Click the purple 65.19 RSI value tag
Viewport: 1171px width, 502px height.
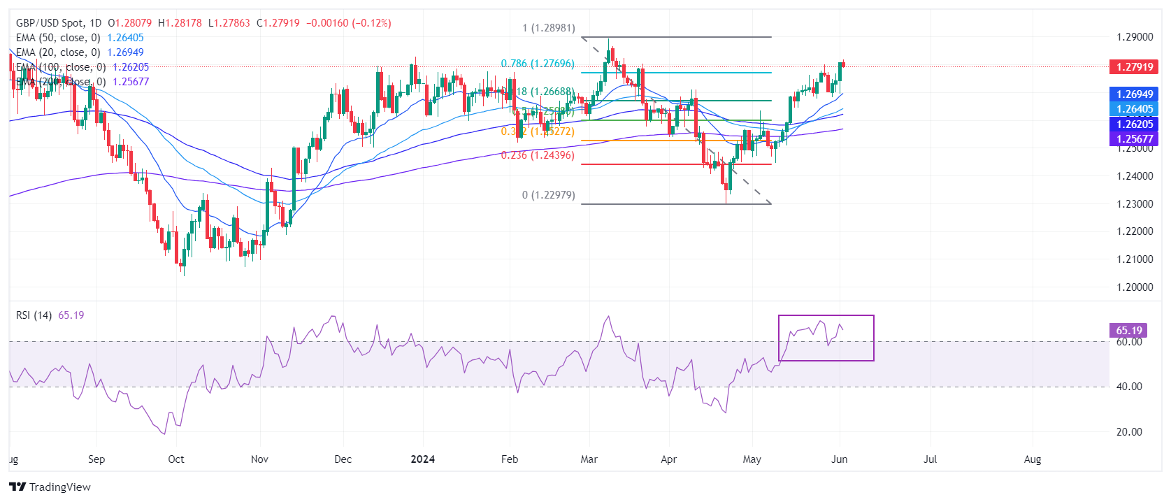tap(1128, 331)
